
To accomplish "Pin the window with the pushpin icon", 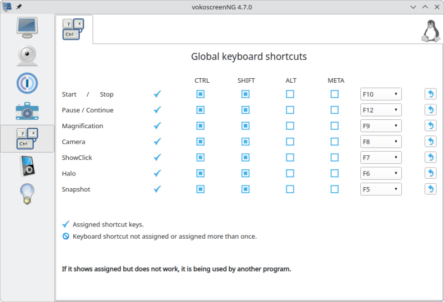I will (19, 7).
